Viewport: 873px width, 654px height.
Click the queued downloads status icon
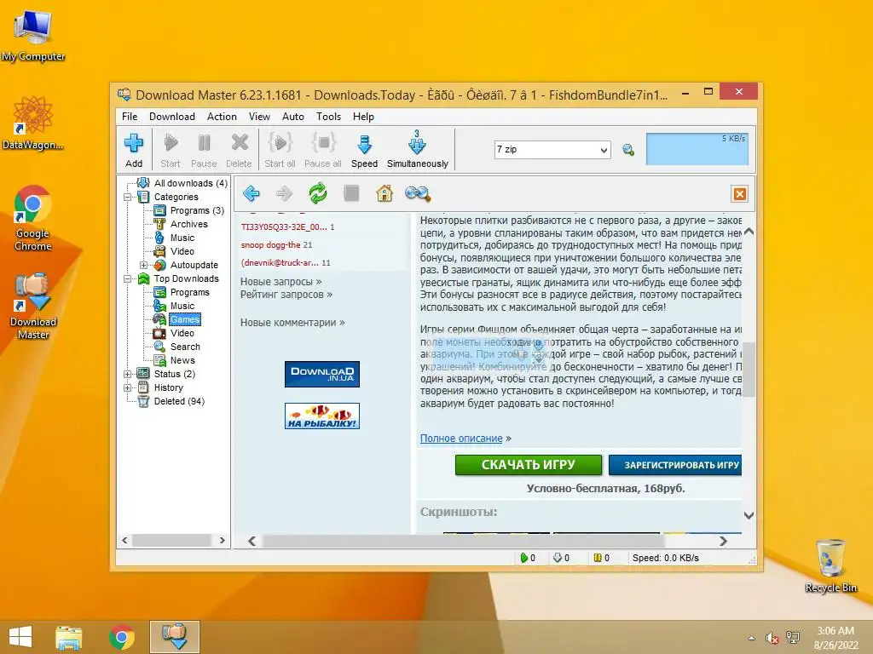tap(558, 558)
